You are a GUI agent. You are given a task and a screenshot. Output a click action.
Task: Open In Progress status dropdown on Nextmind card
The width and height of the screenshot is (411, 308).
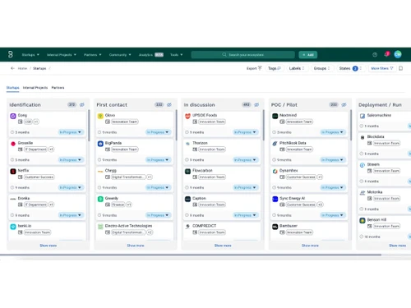click(332, 132)
